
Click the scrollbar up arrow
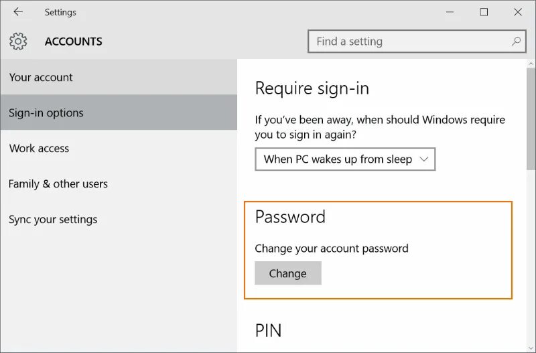(x=531, y=65)
